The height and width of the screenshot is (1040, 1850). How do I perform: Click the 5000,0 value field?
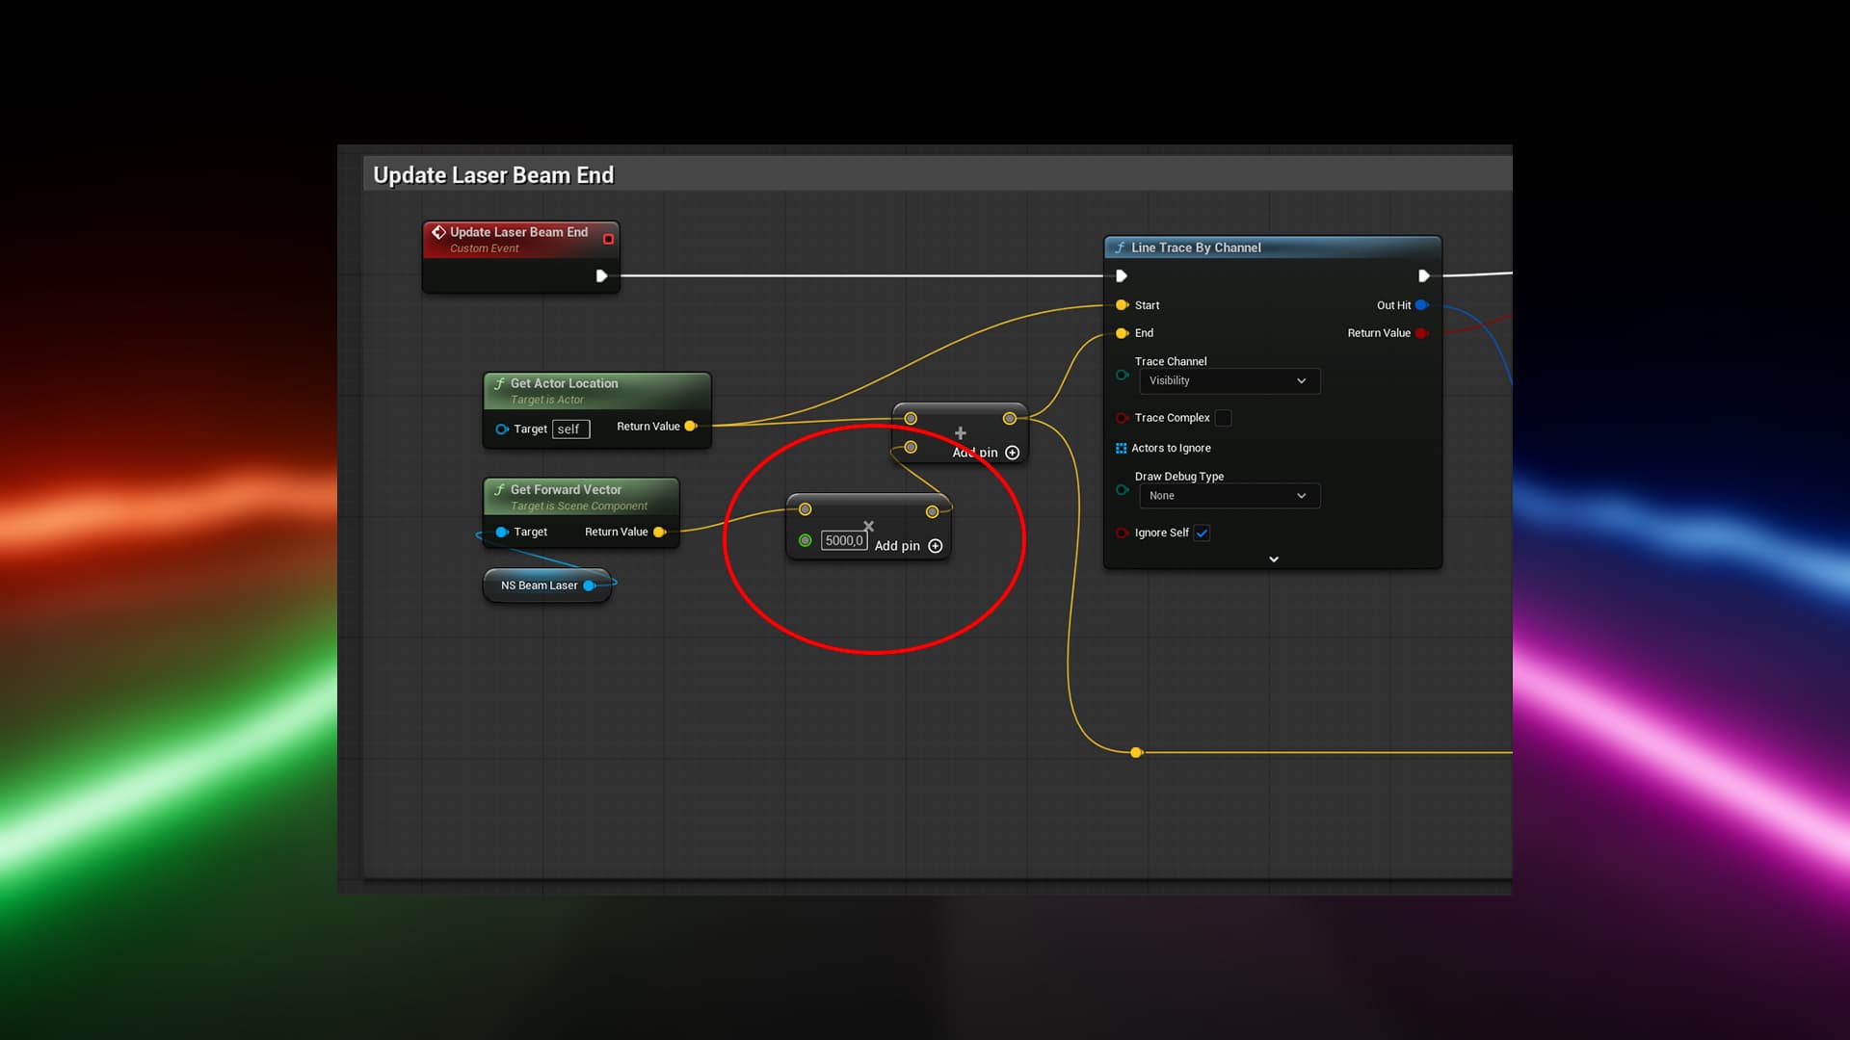[844, 541]
